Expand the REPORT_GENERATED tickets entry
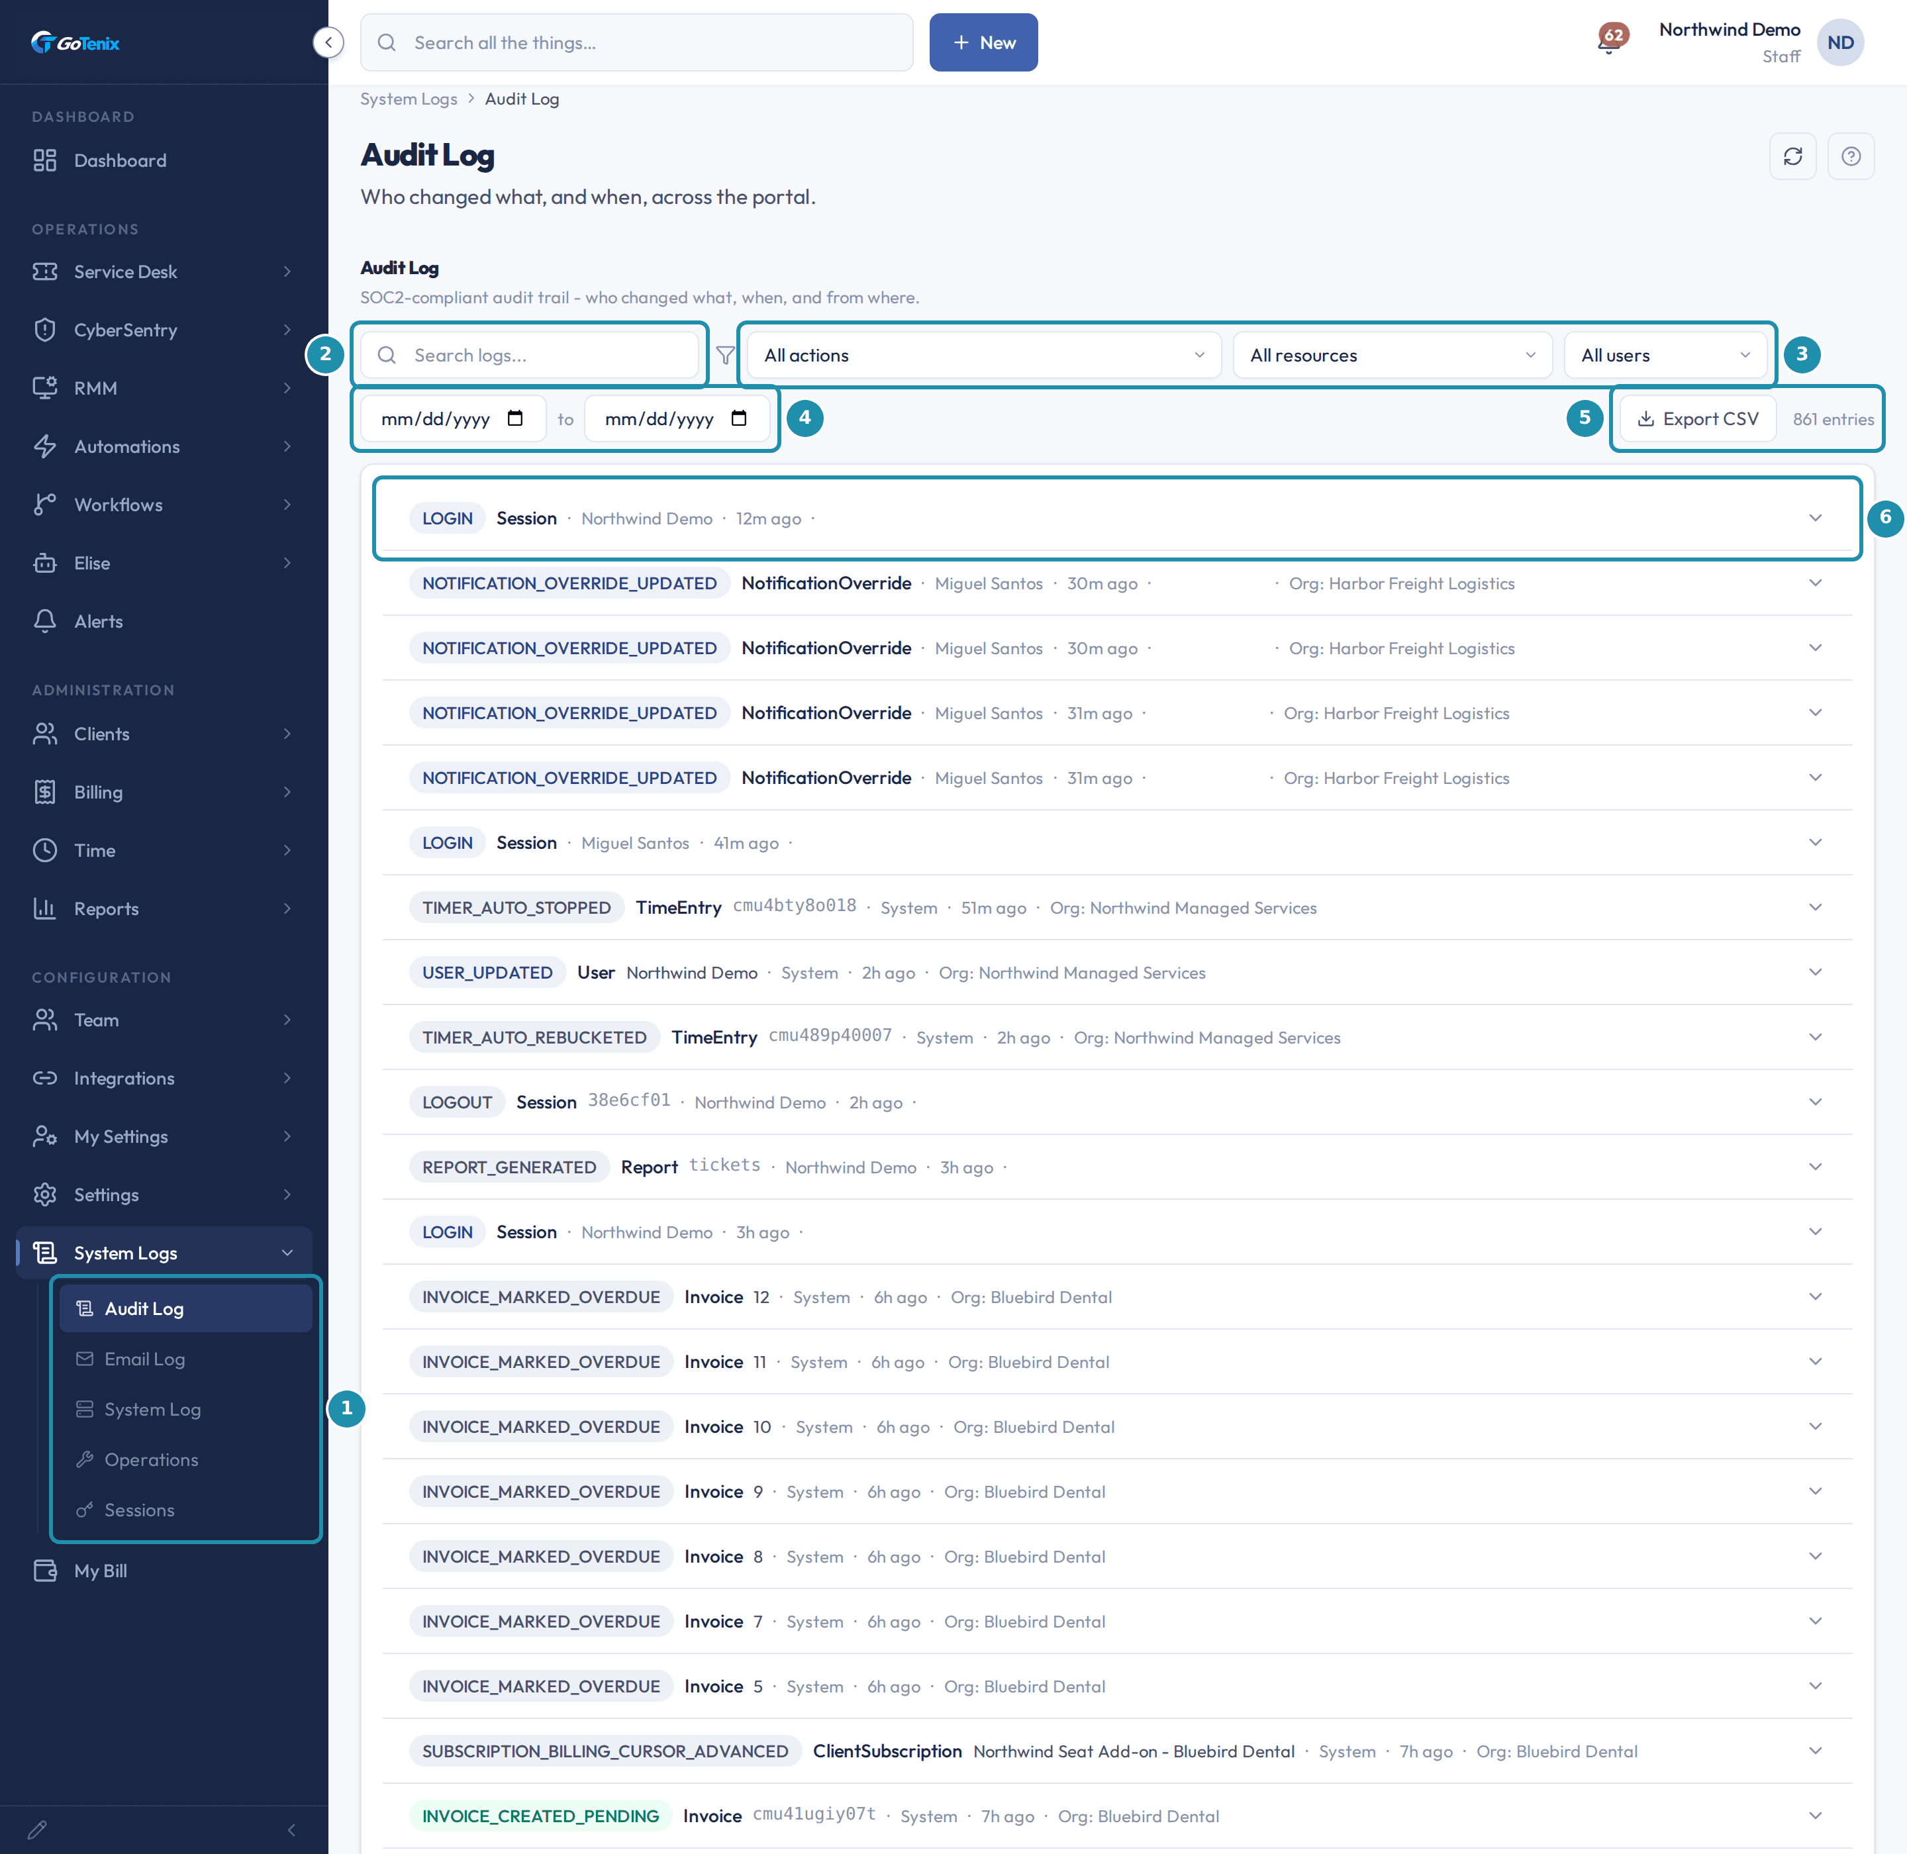The height and width of the screenshot is (1854, 1907). click(x=1117, y=1167)
